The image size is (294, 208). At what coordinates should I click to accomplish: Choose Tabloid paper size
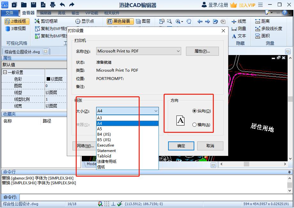[x=127, y=156]
